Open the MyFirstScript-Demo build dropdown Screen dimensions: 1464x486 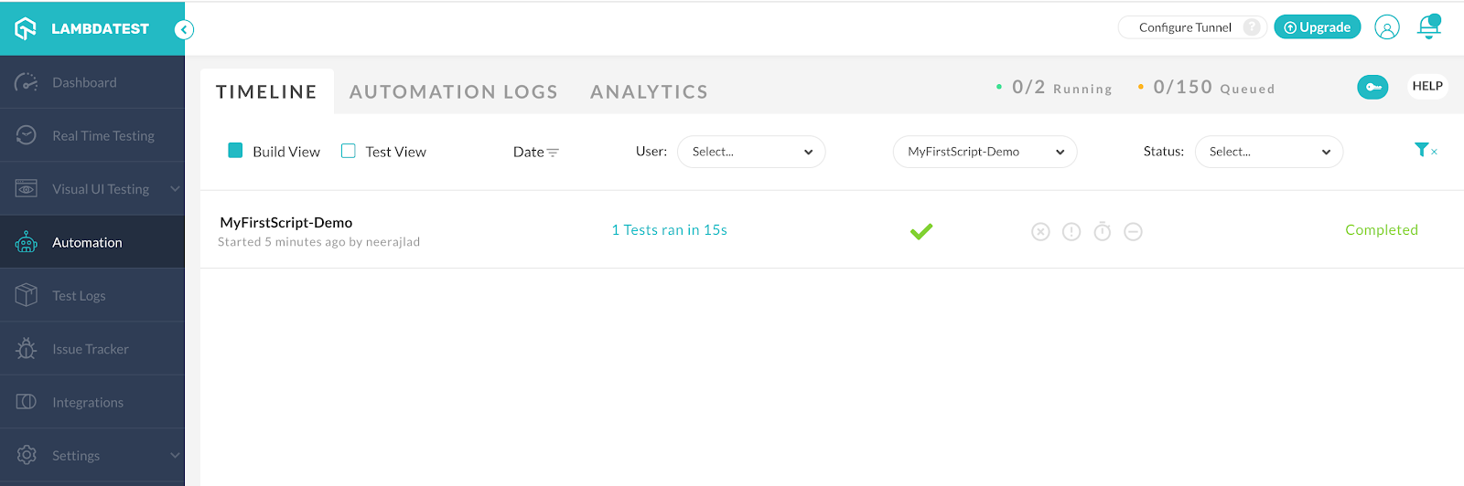click(985, 152)
